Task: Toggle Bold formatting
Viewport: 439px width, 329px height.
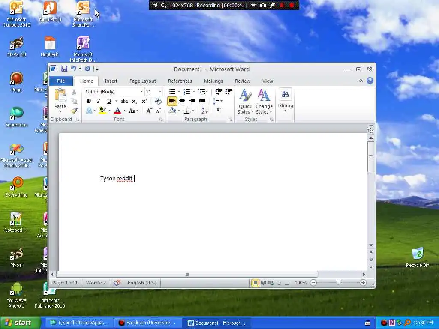Action: [x=89, y=101]
